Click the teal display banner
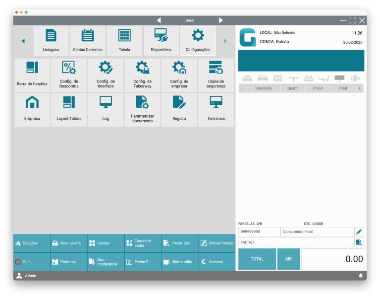380x298 pixels. (301, 61)
